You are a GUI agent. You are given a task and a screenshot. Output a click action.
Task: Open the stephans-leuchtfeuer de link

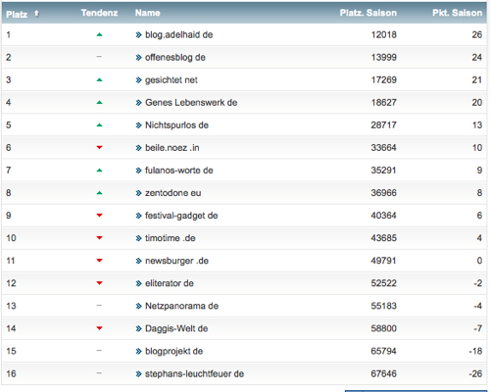pyautogui.click(x=194, y=373)
